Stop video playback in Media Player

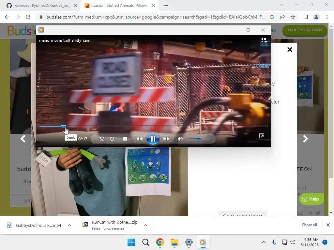(x=125, y=139)
